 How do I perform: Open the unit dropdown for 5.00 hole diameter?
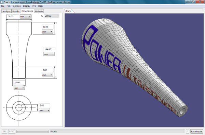[x=44, y=110]
